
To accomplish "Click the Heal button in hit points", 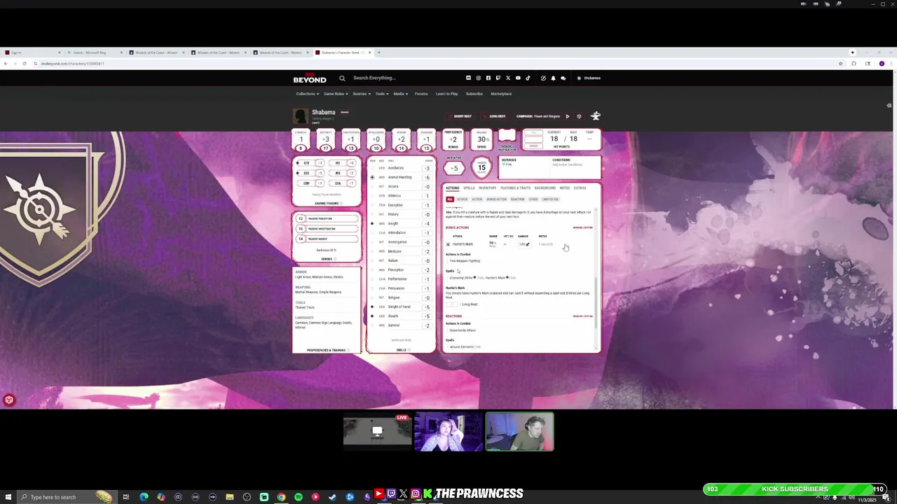I will [533, 132].
